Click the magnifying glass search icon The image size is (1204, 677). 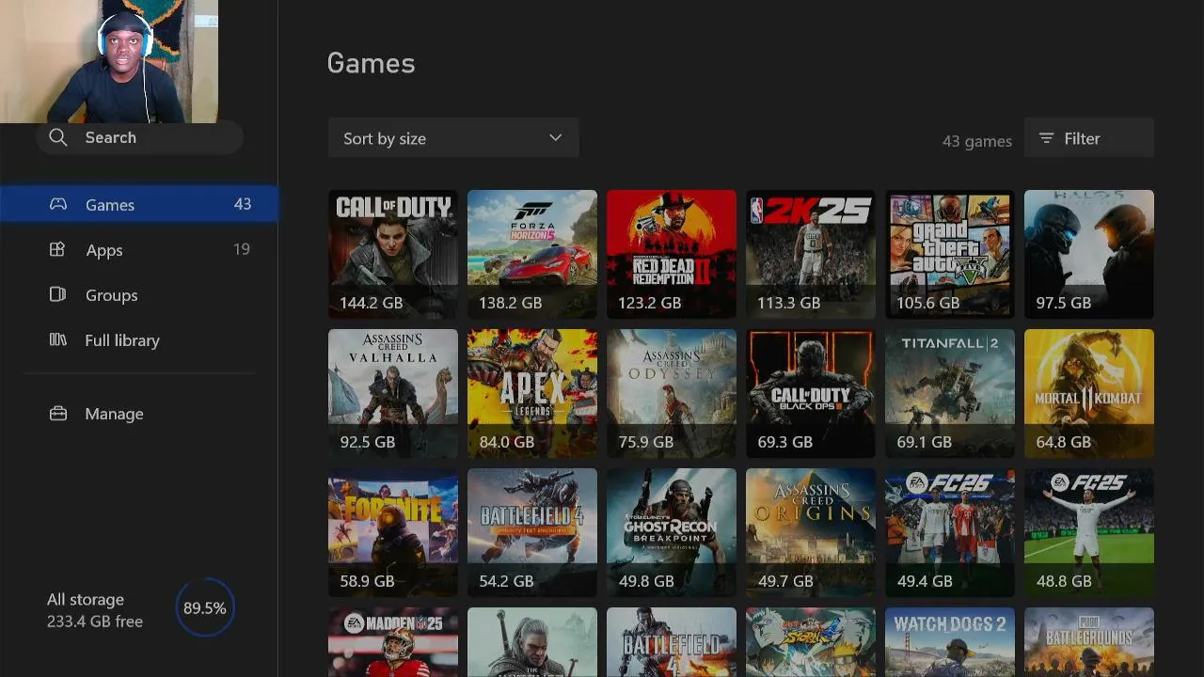[x=58, y=137]
